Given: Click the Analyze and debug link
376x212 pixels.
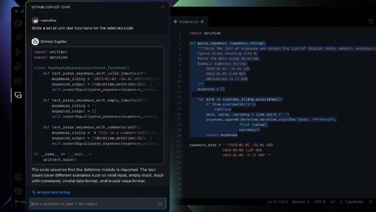Looking at the screenshot, I should (x=53, y=192).
